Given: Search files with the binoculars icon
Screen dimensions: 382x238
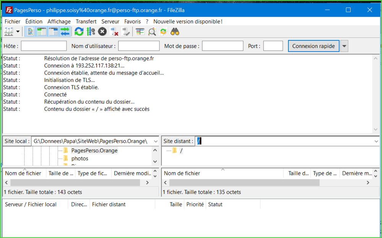Looking at the screenshot, I should point(175,32).
